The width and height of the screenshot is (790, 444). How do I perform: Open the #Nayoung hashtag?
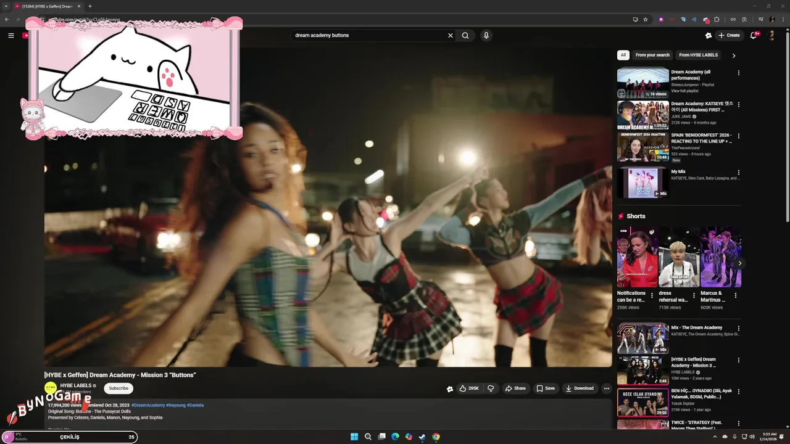coord(176,405)
